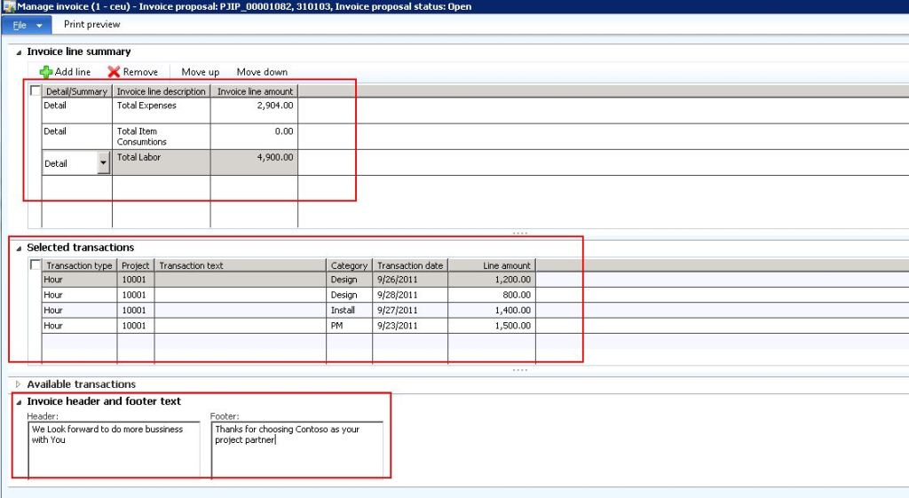Collapse Invoice header and footer text section

[x=19, y=402]
